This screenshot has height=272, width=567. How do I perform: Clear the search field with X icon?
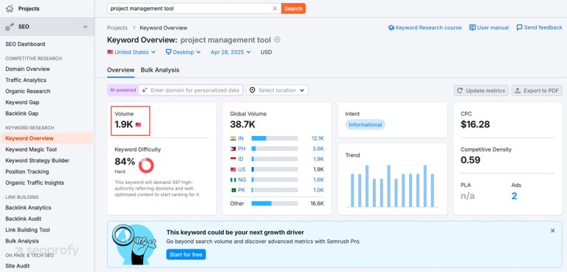click(275, 8)
